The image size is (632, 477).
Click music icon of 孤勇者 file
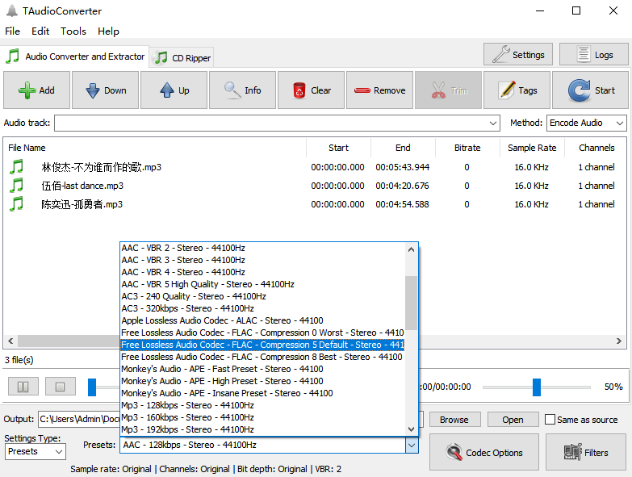[x=16, y=203]
